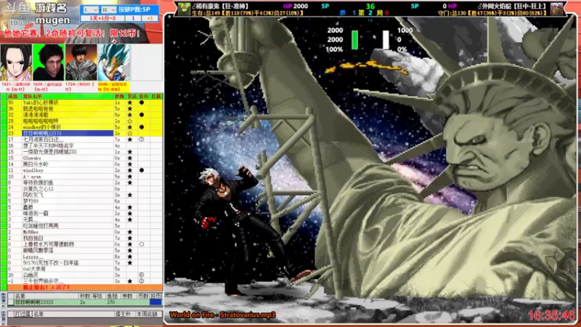The height and width of the screenshot is (327, 581).
Task: Click the star in 'A丶ayam' row
Action: [130, 177]
